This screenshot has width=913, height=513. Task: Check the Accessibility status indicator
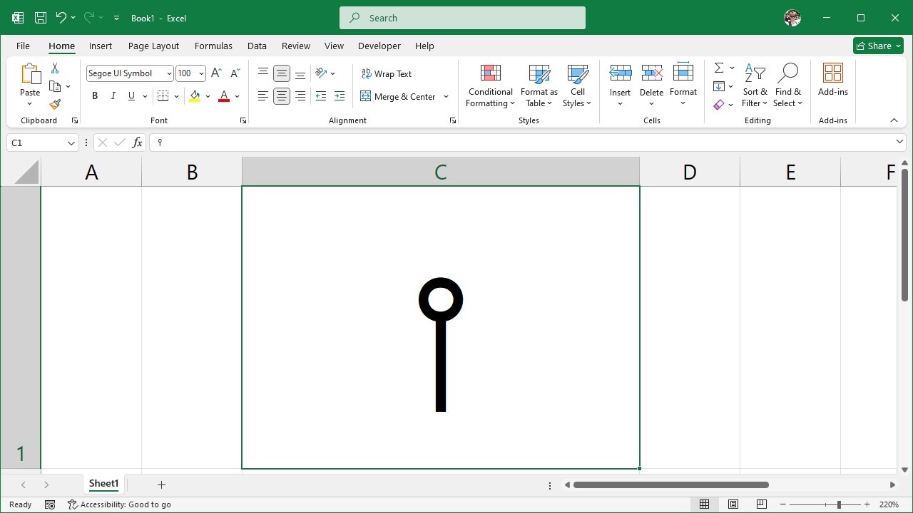[119, 504]
